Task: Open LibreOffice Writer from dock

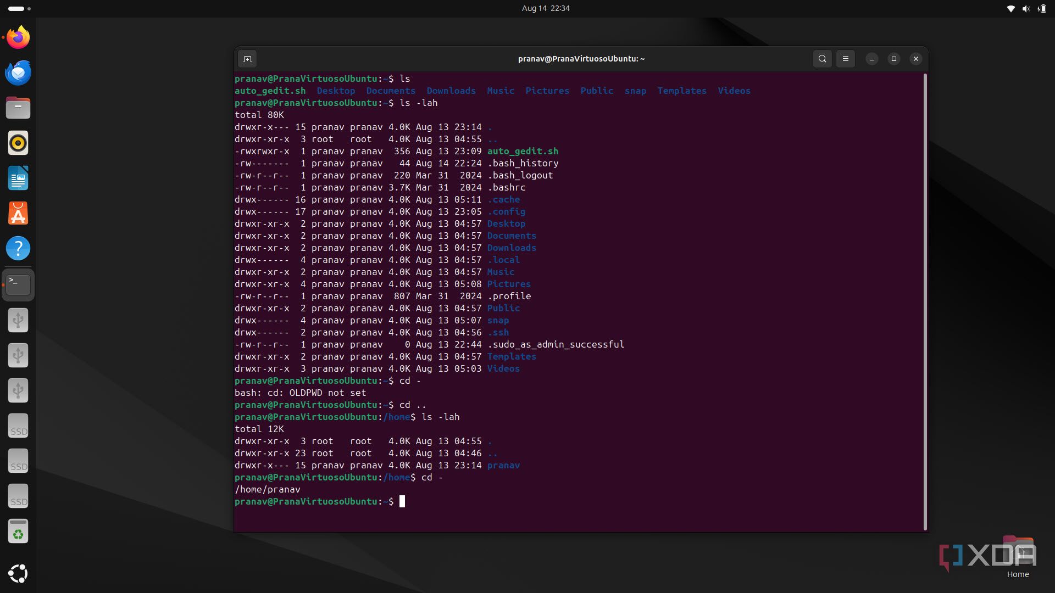Action: tap(18, 178)
